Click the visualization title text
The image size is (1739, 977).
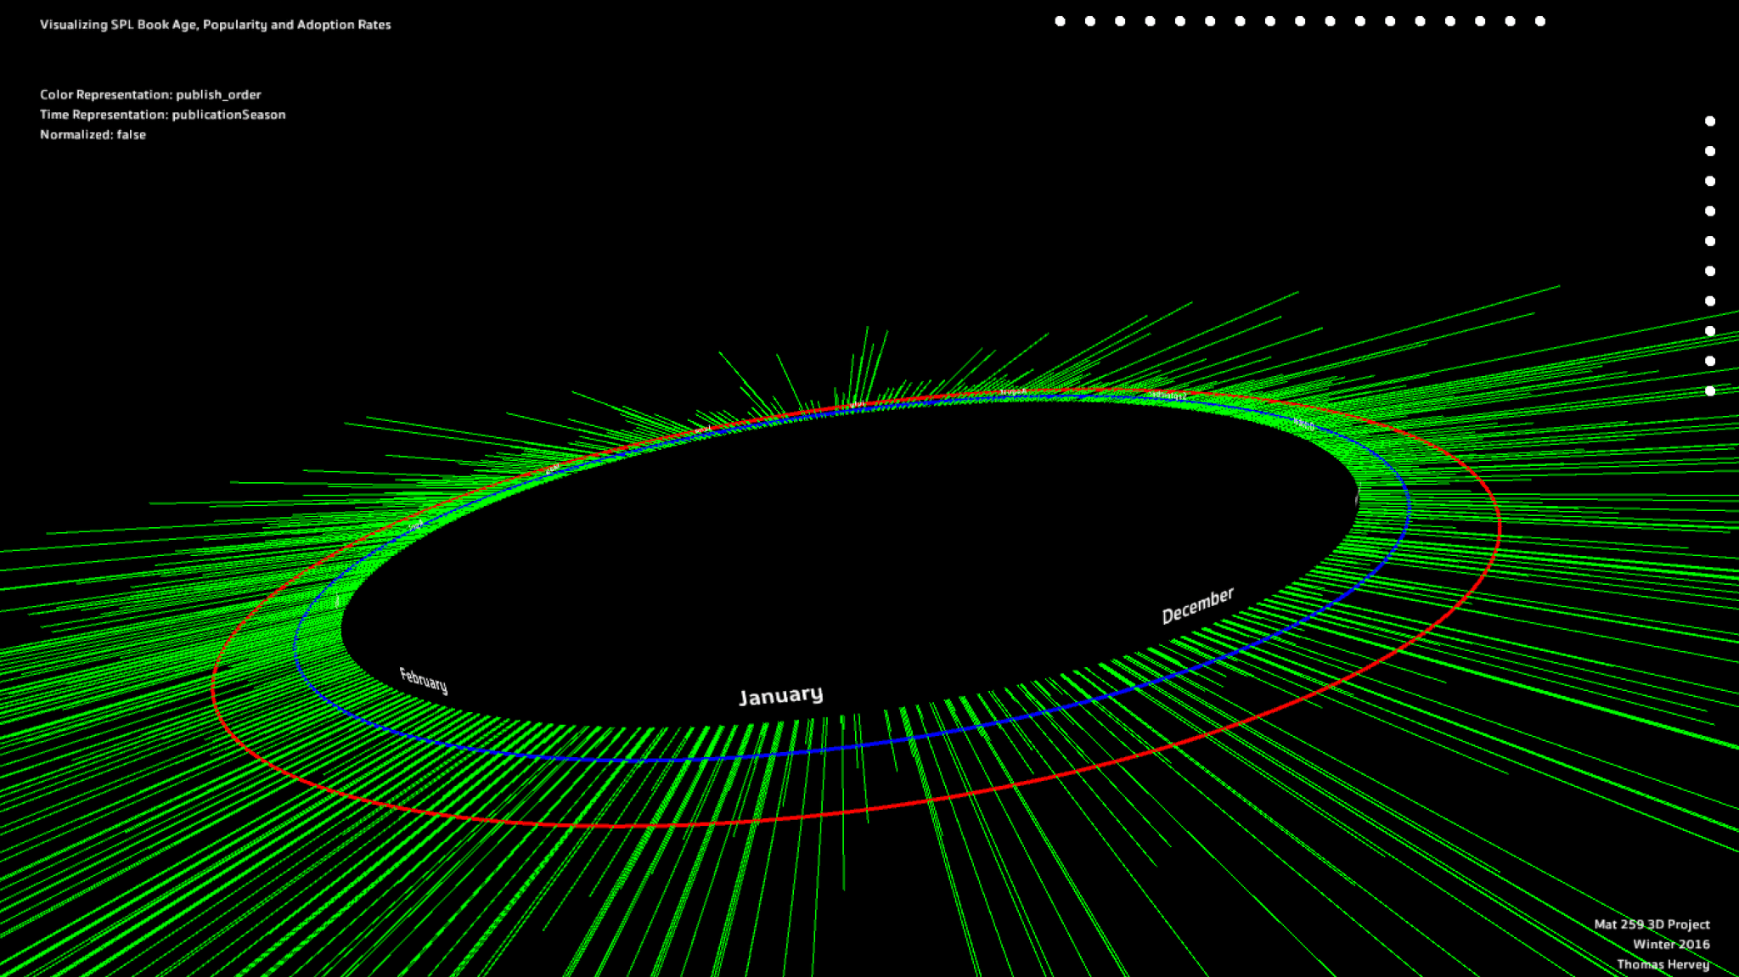tap(215, 25)
